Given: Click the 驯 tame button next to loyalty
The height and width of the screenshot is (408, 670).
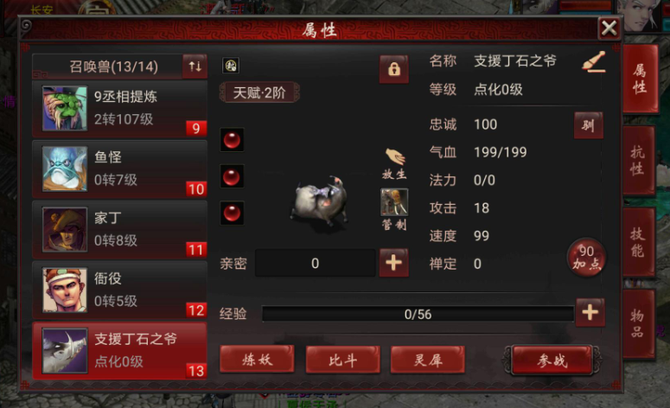Looking at the screenshot, I should [589, 125].
